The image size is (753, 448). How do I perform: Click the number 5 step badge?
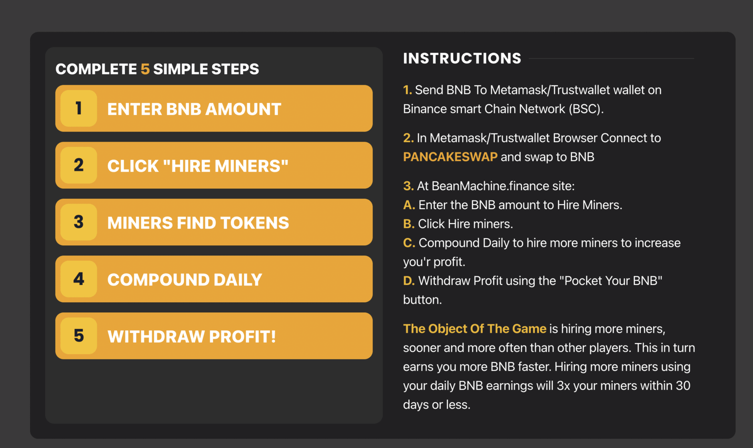[79, 336]
